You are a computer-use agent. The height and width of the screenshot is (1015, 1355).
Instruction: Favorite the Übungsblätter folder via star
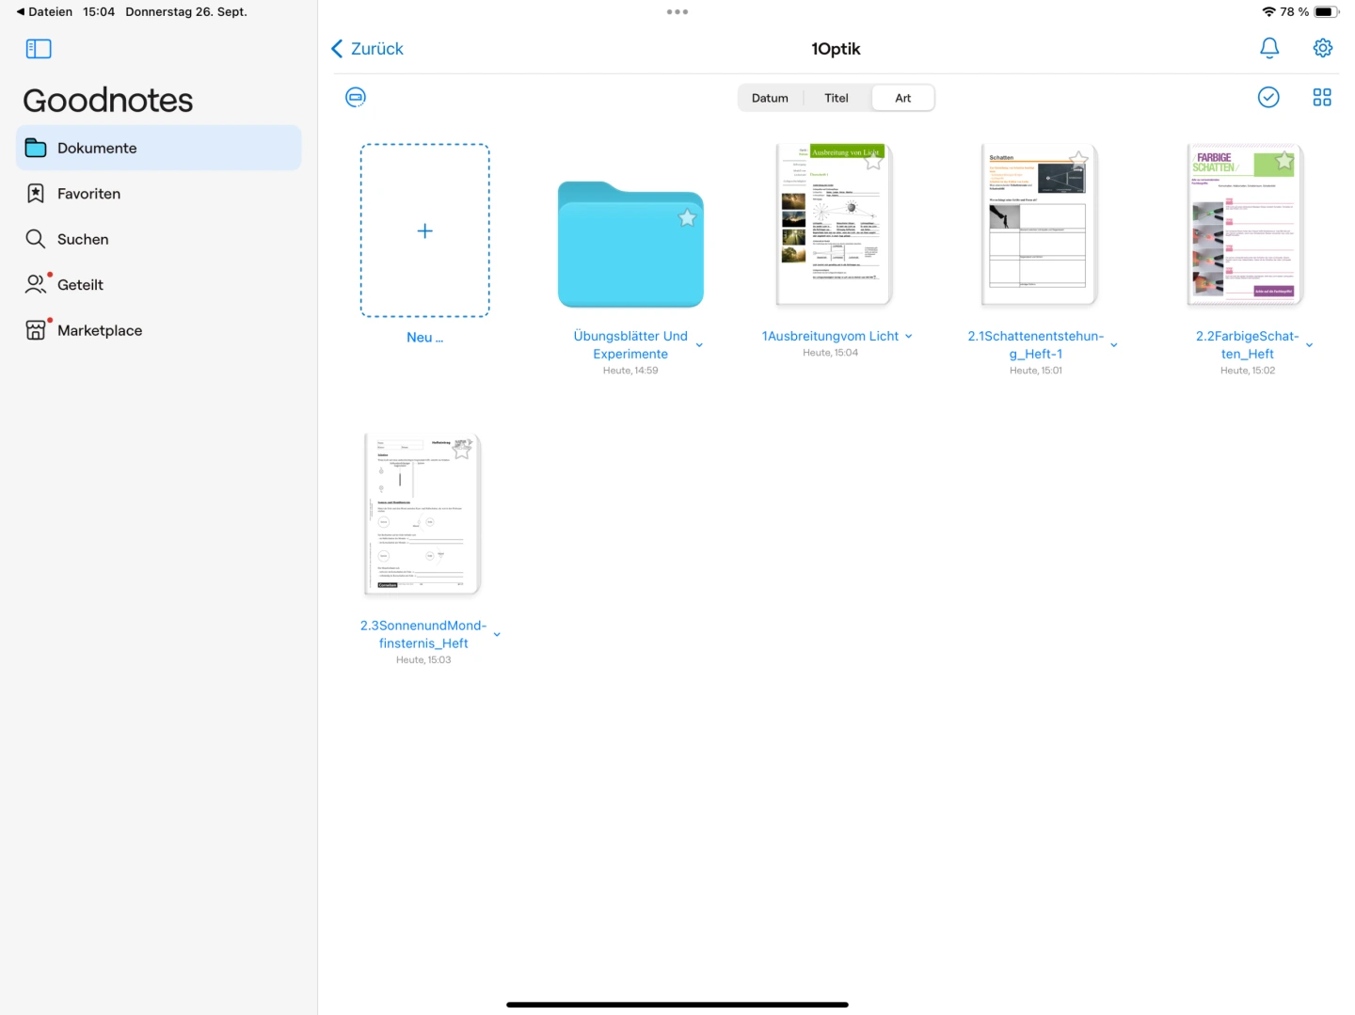tap(687, 218)
